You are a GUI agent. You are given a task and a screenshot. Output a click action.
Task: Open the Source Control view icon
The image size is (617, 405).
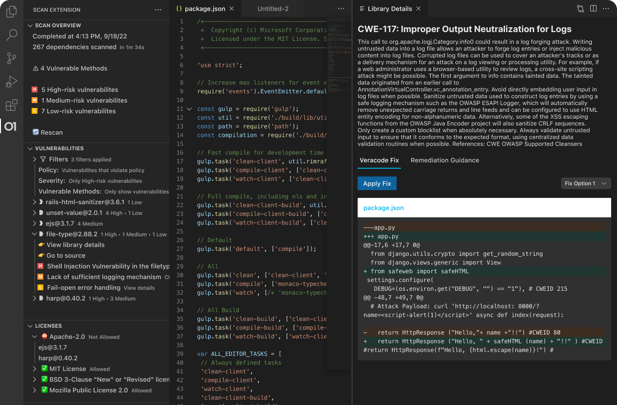point(11,58)
